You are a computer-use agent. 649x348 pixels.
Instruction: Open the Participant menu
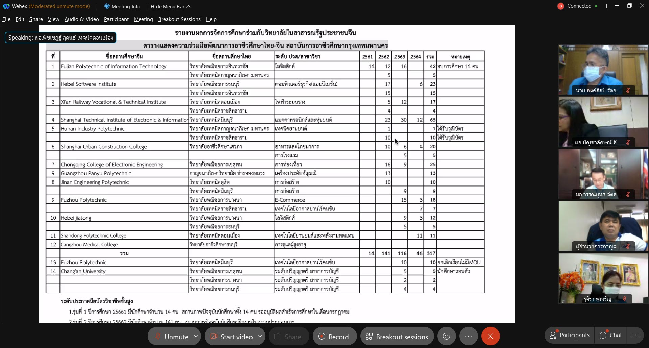point(116,19)
